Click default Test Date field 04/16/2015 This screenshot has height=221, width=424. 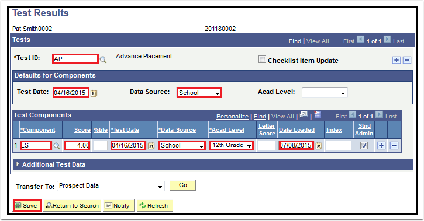click(71, 93)
